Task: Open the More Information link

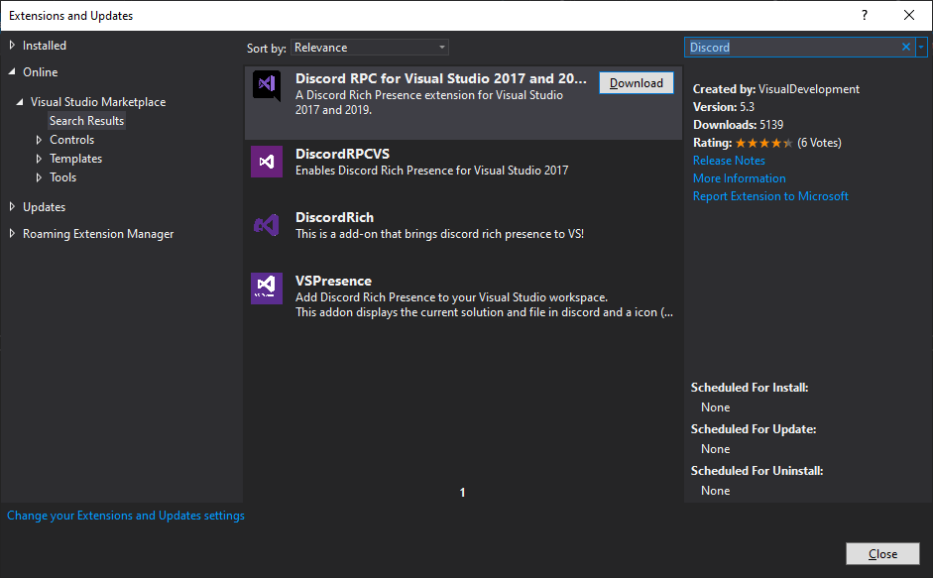Action: click(739, 178)
